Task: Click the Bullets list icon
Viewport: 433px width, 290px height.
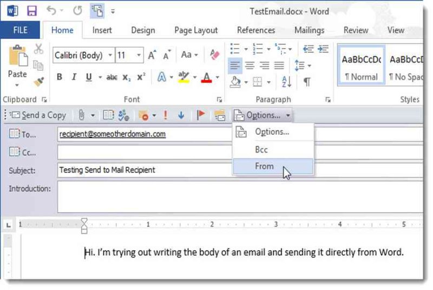Action: pos(235,49)
